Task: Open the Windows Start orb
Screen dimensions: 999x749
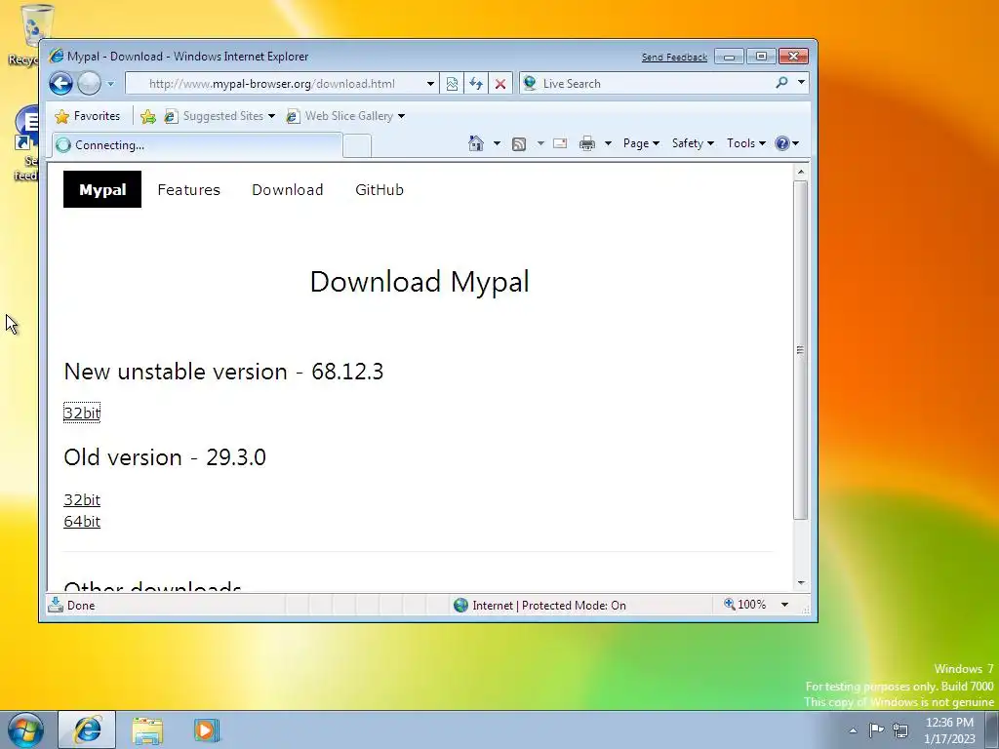Action: click(x=24, y=729)
